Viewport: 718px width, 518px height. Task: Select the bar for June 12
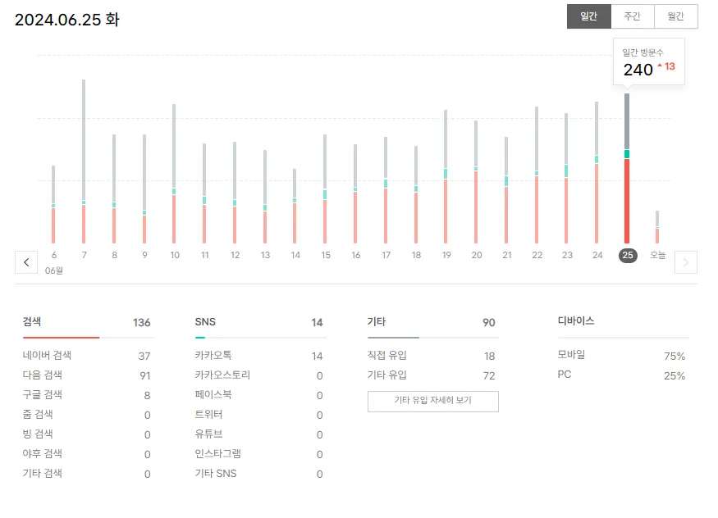tap(235, 193)
